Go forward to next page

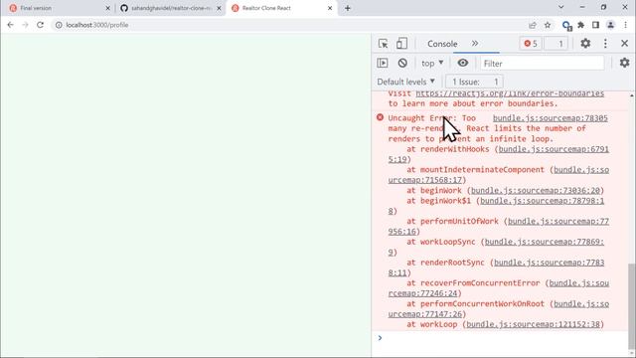[25, 25]
